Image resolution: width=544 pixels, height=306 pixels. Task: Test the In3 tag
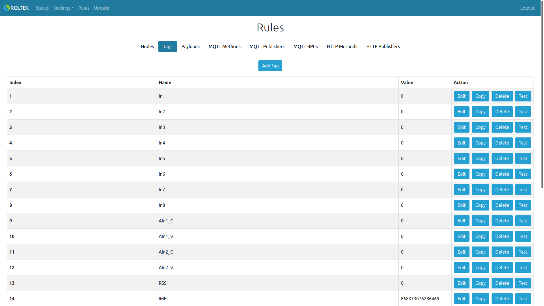523,127
